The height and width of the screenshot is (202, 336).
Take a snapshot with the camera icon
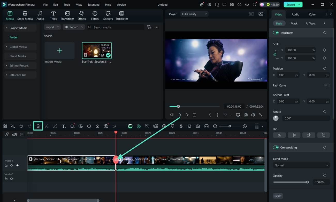tap(246, 115)
